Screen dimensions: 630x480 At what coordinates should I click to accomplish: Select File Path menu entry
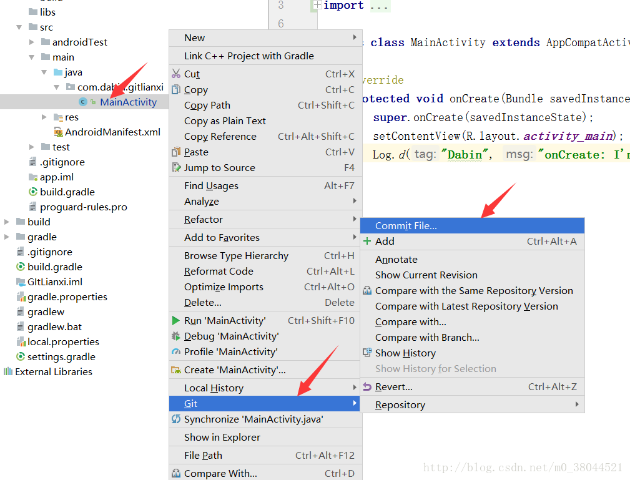[265, 455]
